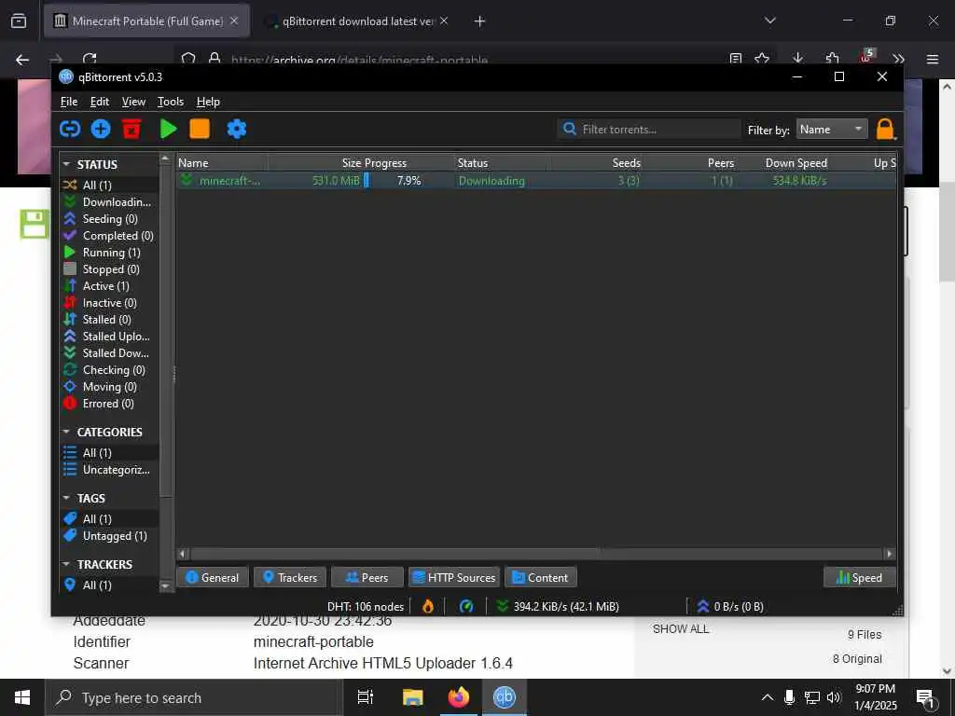Click upload speed 0 B/s in status bar
This screenshot has height=716, width=955.
click(x=730, y=606)
